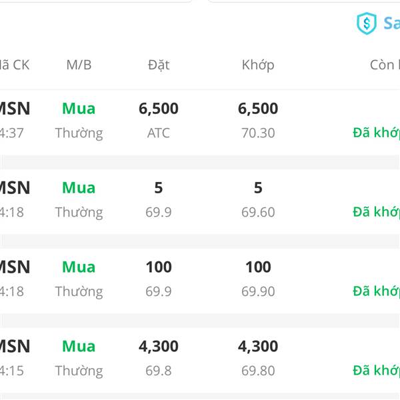
Task: Open Đã khớp status of quantity 5 order
Action: coord(376,212)
